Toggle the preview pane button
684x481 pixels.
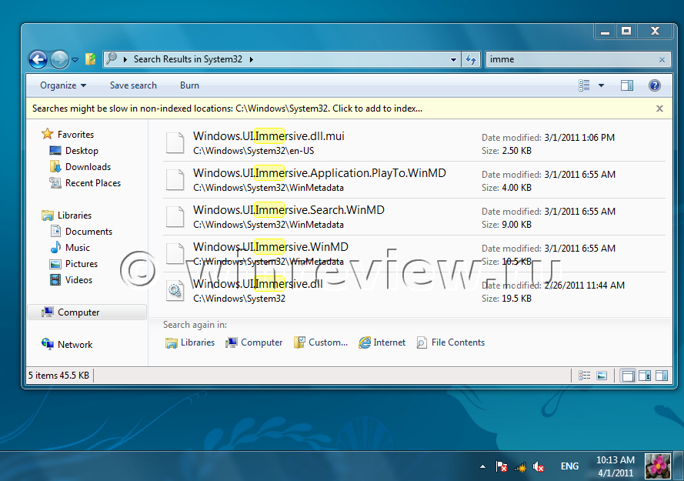pyautogui.click(x=627, y=85)
